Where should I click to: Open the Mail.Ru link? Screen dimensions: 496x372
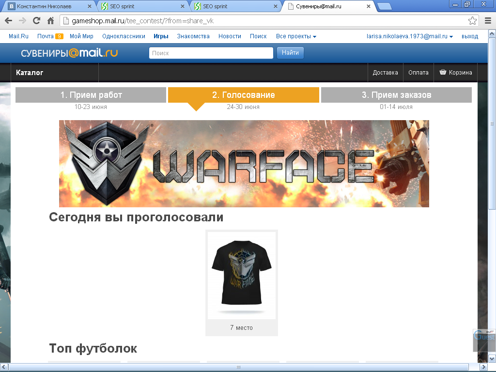19,36
